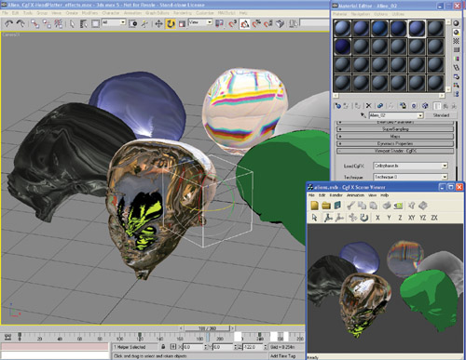The width and height of the screenshot is (466, 360).
Task: Click Open folder icon in CgFX Scene Viewer
Action: coord(326,206)
